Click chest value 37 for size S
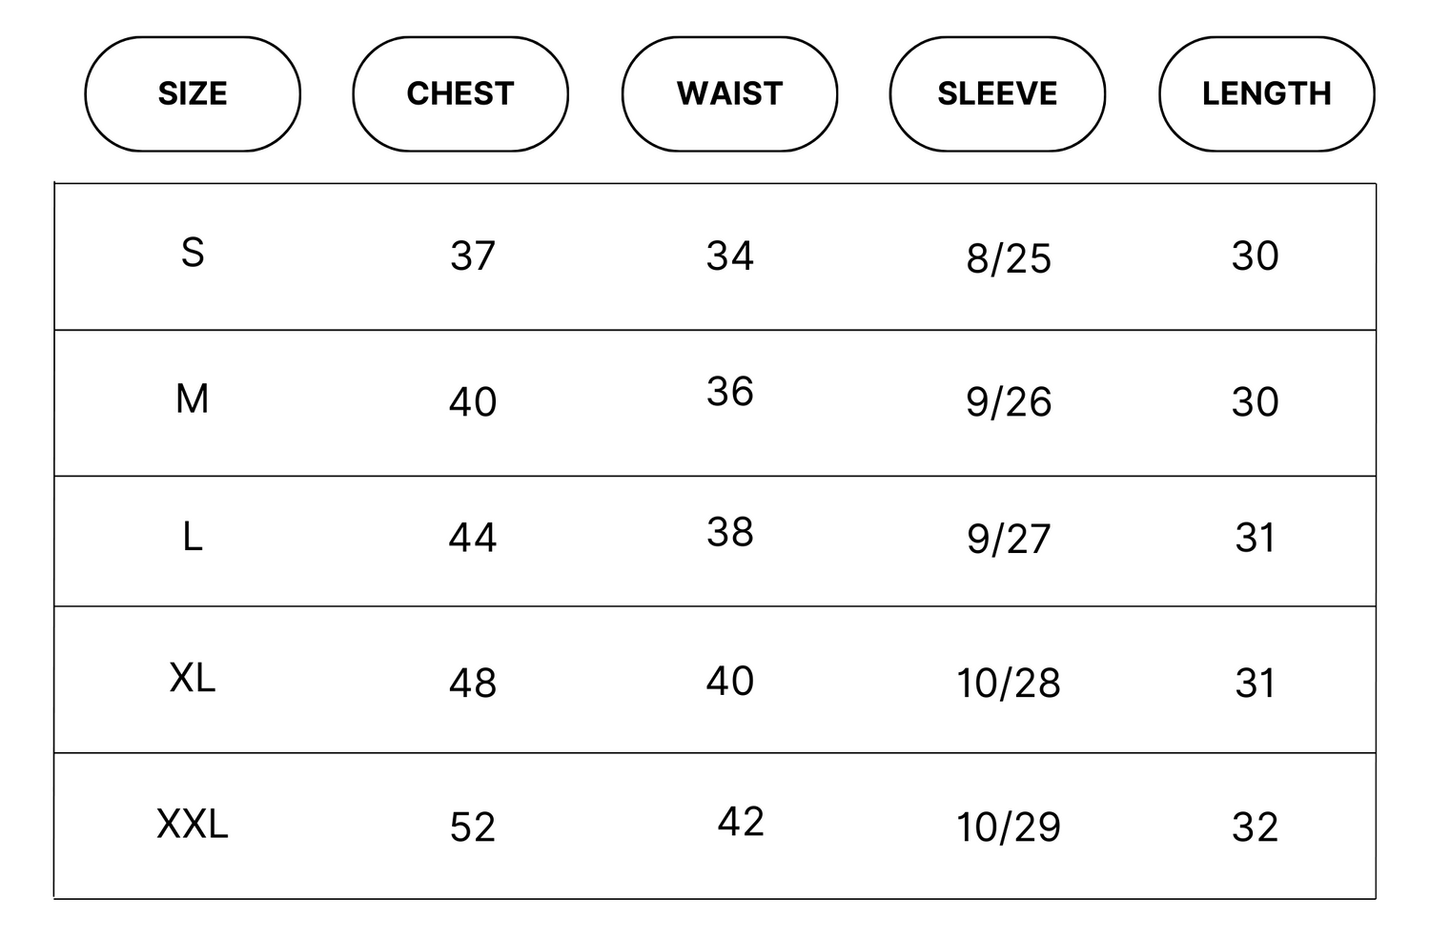The height and width of the screenshot is (940, 1430). [x=473, y=255]
